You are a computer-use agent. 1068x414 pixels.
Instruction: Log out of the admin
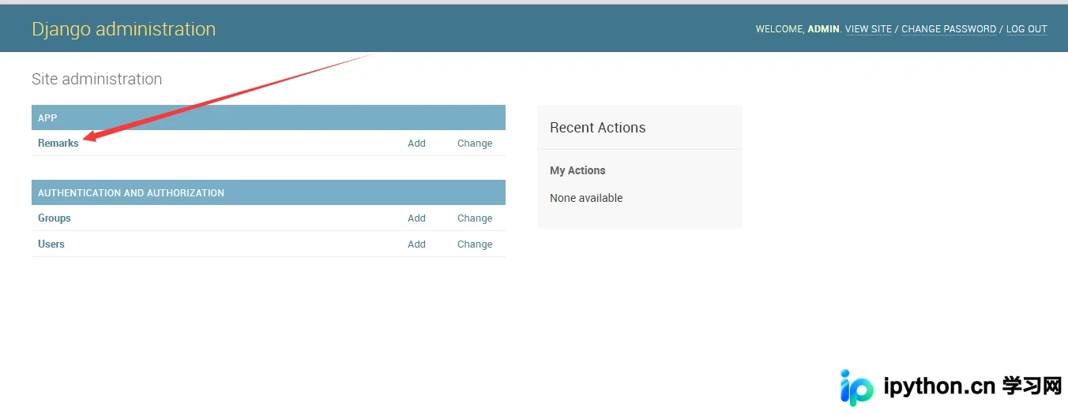(1027, 29)
